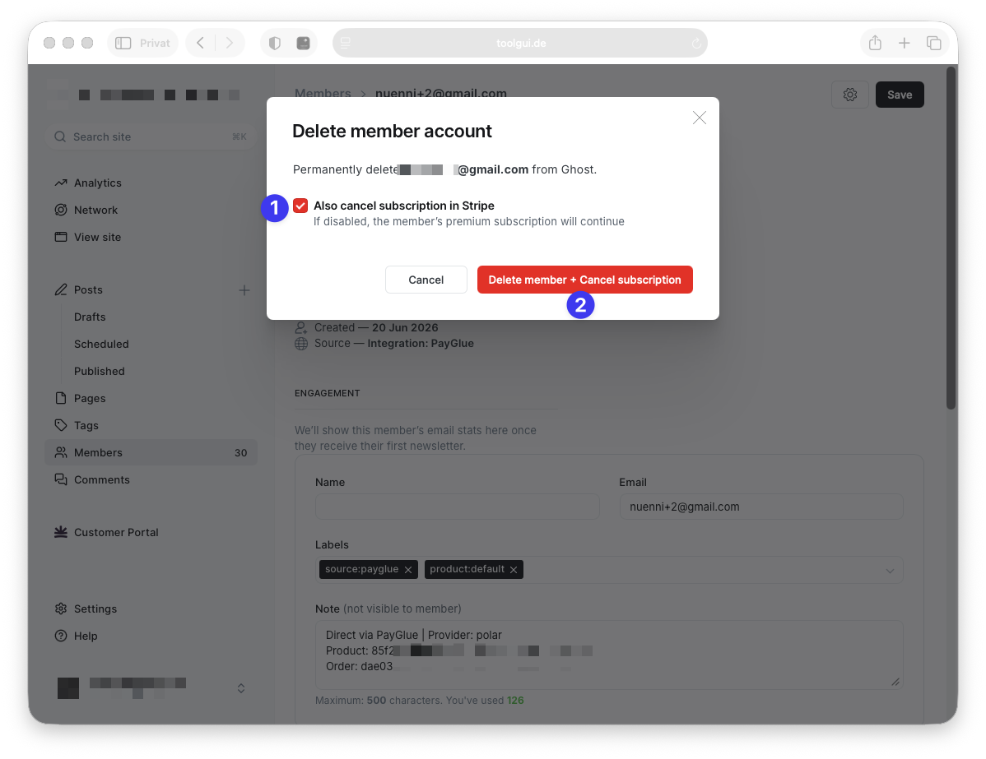Open the Search site field
This screenshot has width=986, height=759.
(x=151, y=137)
